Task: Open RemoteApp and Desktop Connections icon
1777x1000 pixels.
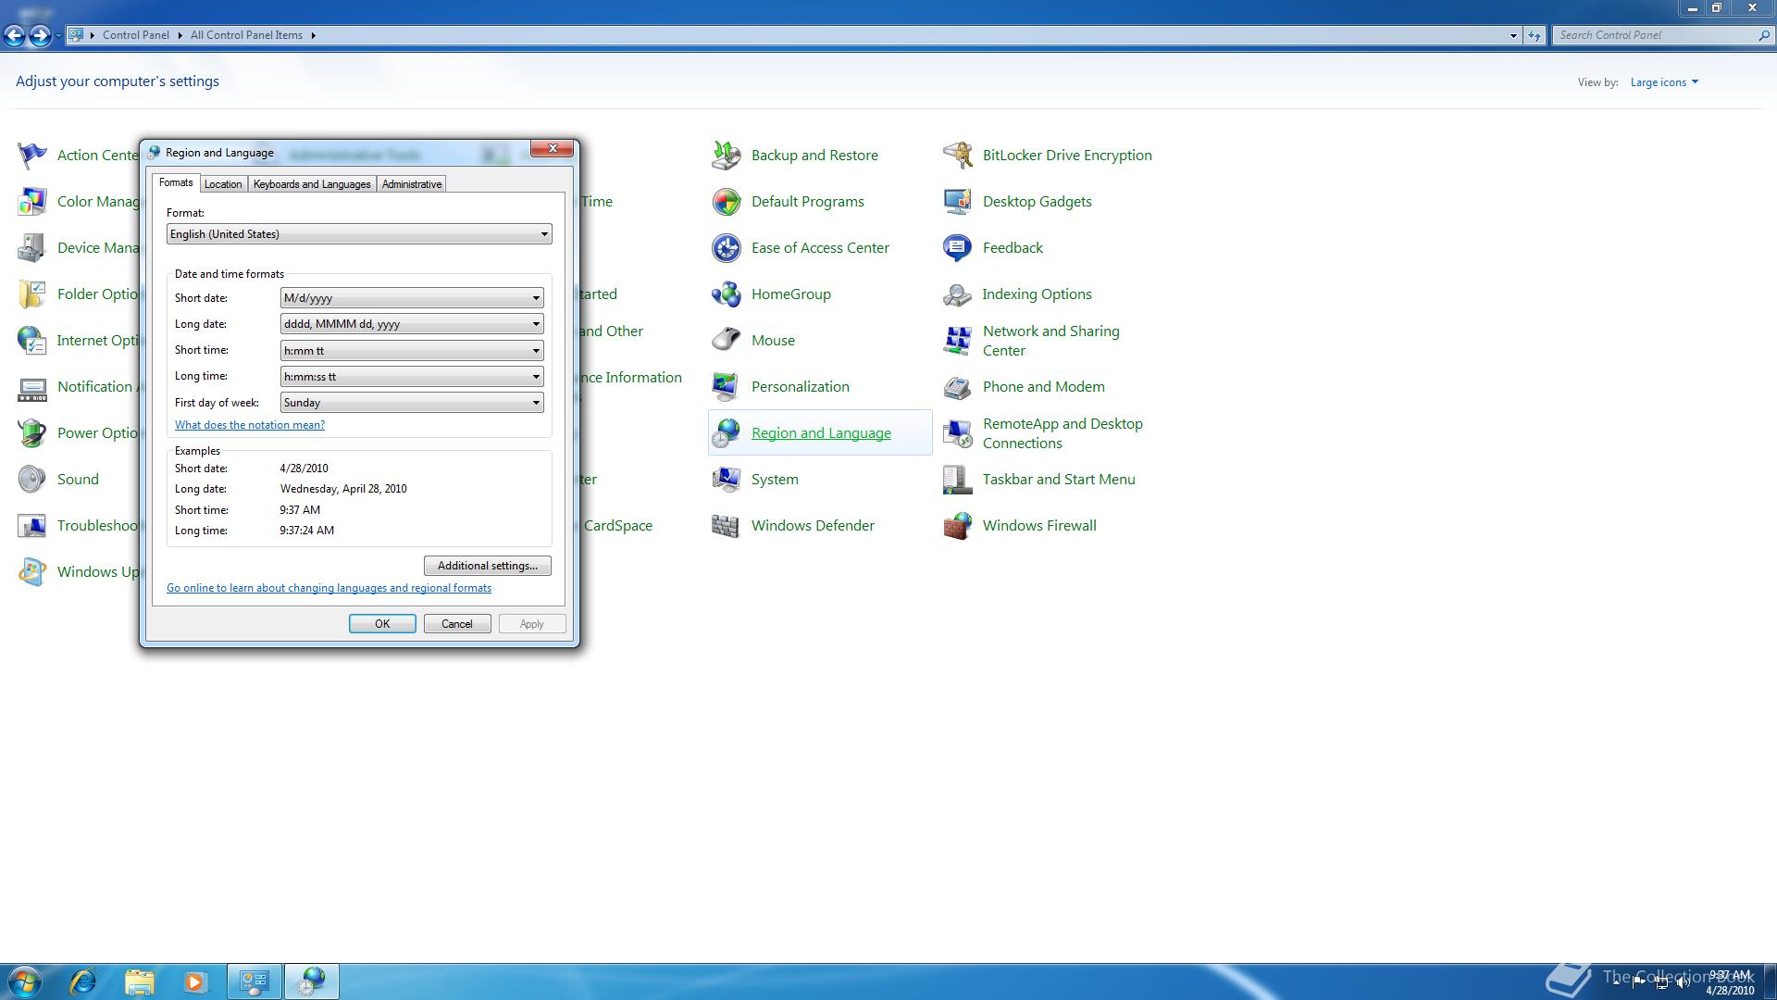Action: [x=958, y=433]
